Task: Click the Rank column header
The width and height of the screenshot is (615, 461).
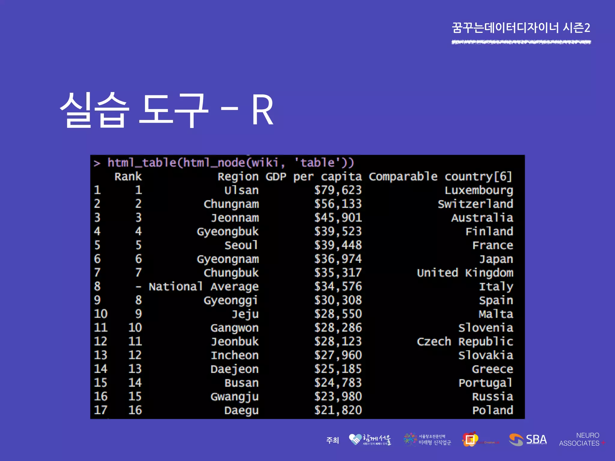Action: [128, 176]
